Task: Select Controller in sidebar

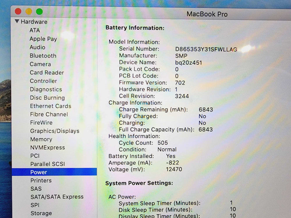Action: [43, 81]
